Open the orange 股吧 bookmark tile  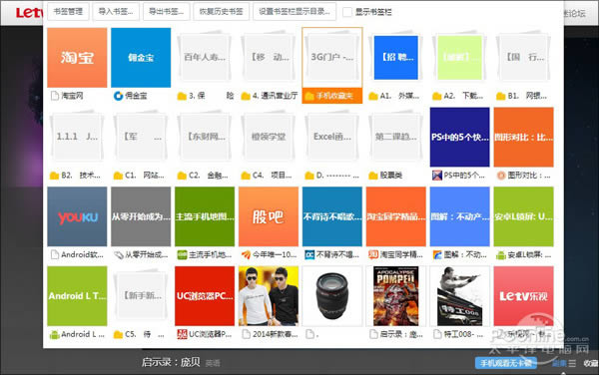click(x=269, y=216)
